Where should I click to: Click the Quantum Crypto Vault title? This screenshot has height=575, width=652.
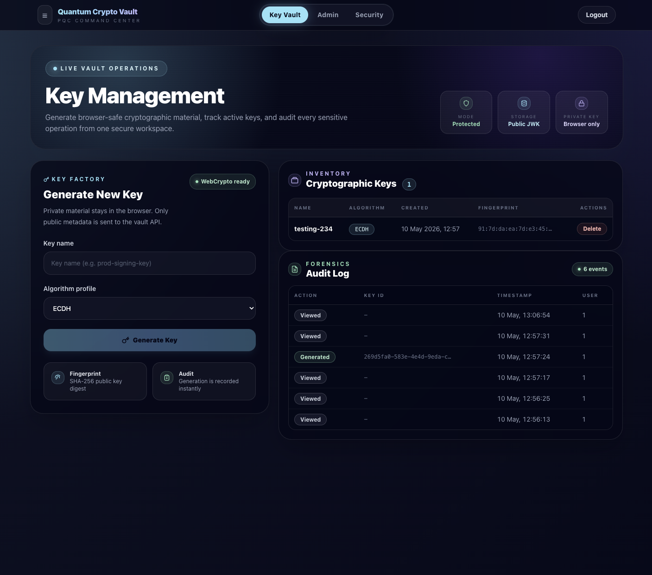pos(98,12)
